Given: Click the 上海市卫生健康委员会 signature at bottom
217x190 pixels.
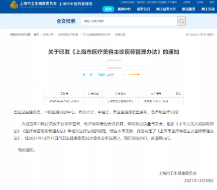Looking at the screenshot, I should coord(177,173).
